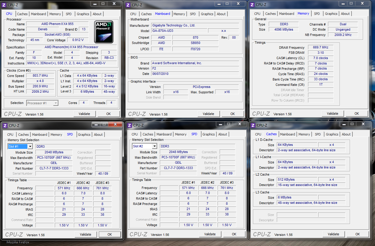
Task: Click Validate in the Memory timings window
Action: pyautogui.click(x=332, y=113)
